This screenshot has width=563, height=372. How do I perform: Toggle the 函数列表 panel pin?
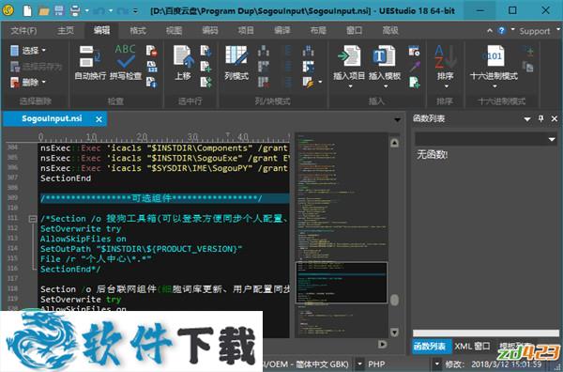541,118
